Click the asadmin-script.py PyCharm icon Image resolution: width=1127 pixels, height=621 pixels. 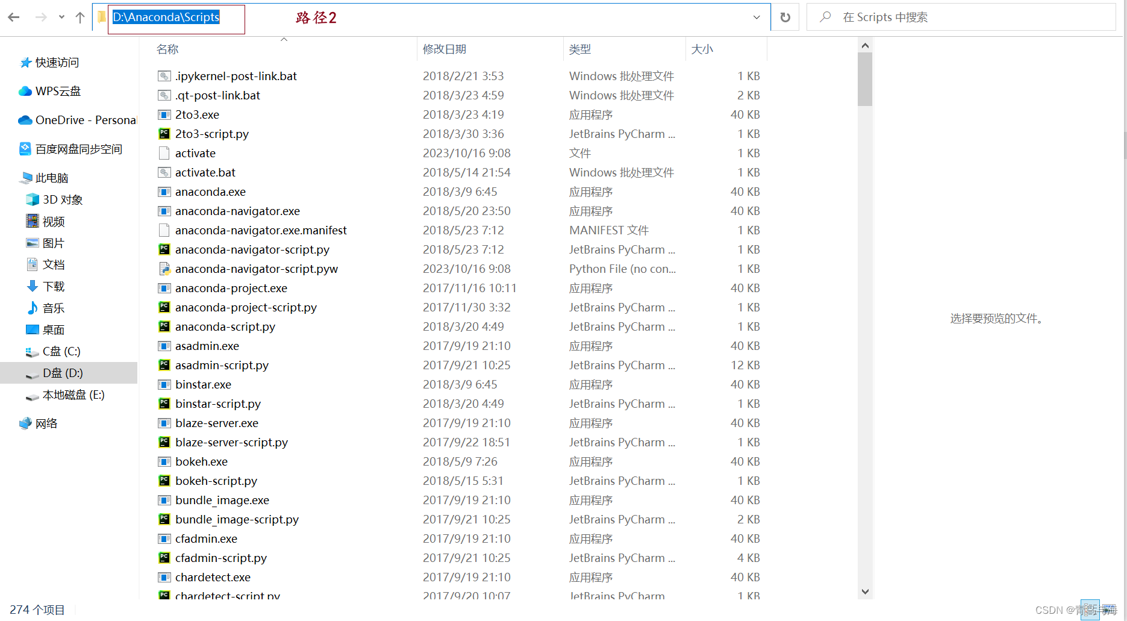[x=164, y=365]
